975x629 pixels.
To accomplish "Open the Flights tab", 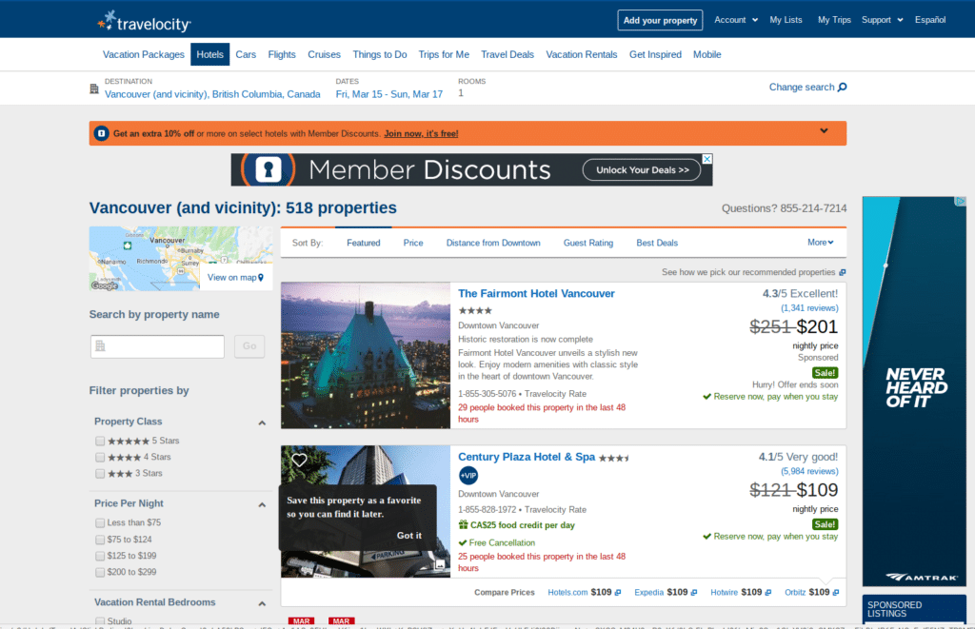I will (282, 54).
